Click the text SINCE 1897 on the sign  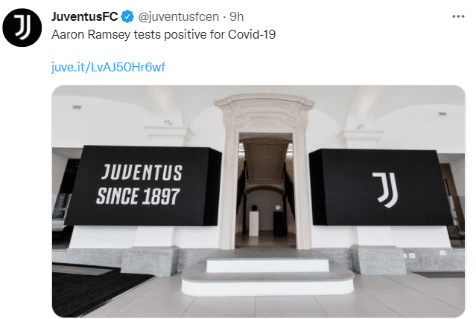138,196
